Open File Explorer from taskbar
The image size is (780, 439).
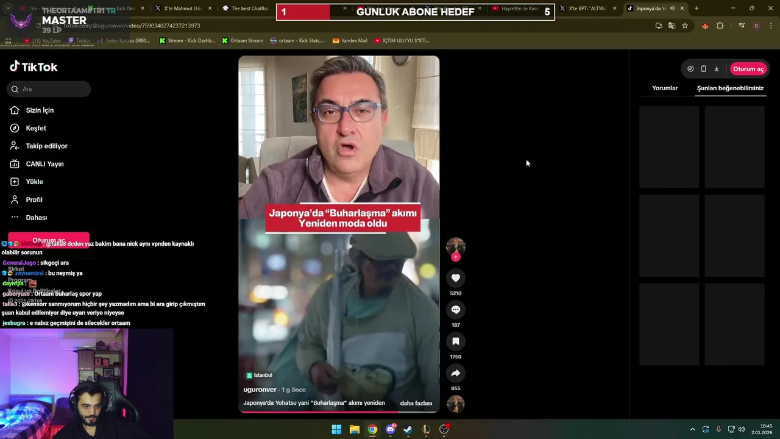click(355, 429)
